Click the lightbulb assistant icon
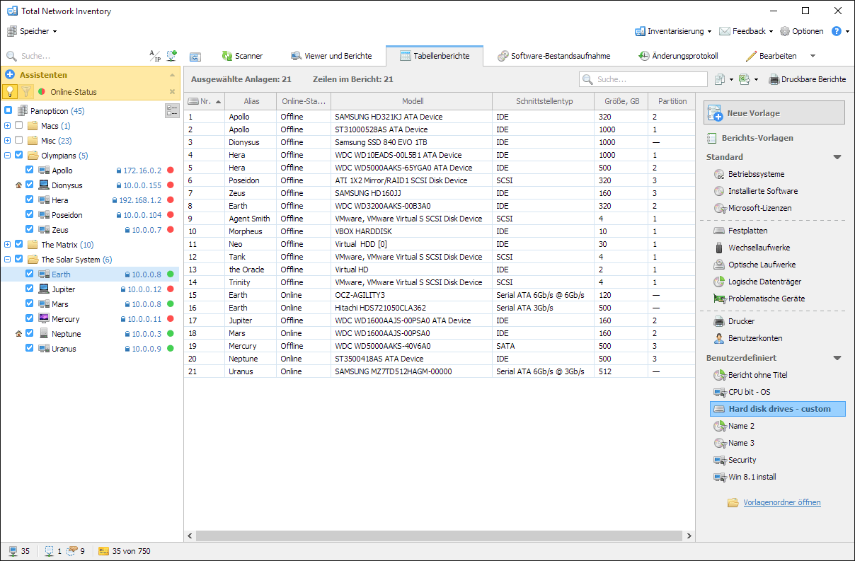Image resolution: width=855 pixels, height=561 pixels. coord(10,91)
